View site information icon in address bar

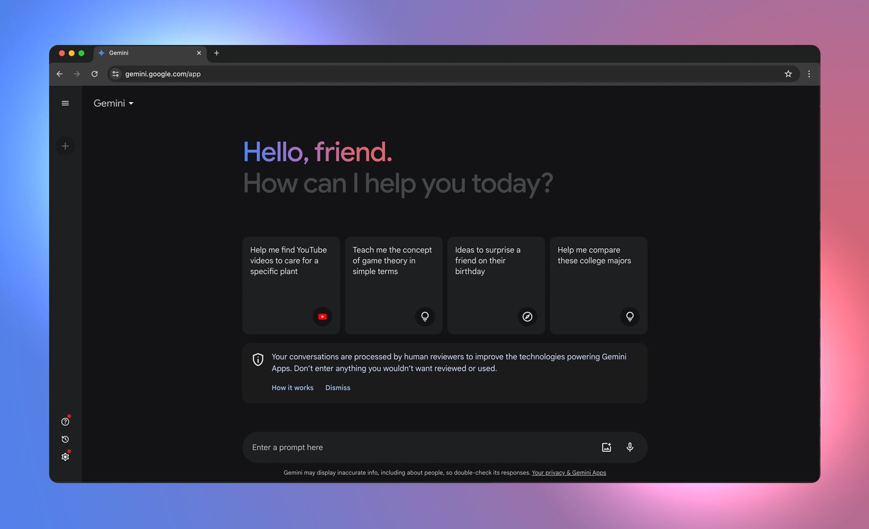tap(116, 74)
